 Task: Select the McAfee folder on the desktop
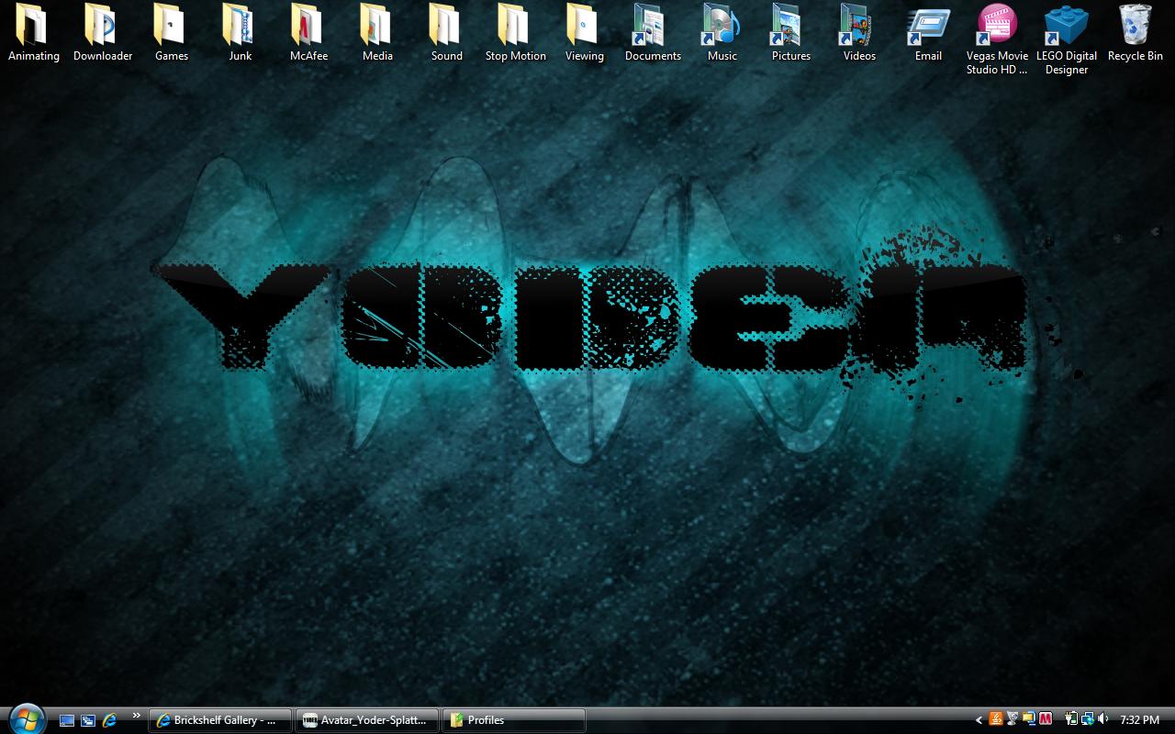pyautogui.click(x=309, y=34)
